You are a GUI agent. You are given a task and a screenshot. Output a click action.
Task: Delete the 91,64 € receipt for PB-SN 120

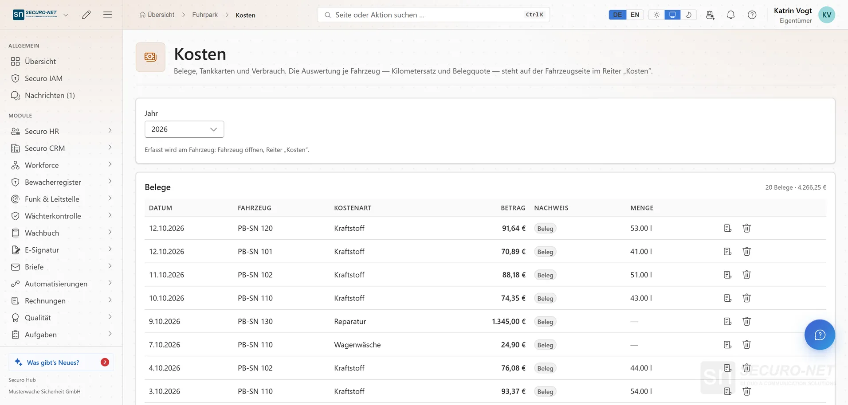point(747,228)
